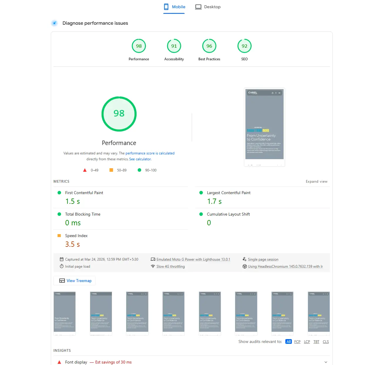The image size is (379, 365).
Task: Click the Performance score gauge at top
Action: [x=139, y=46]
